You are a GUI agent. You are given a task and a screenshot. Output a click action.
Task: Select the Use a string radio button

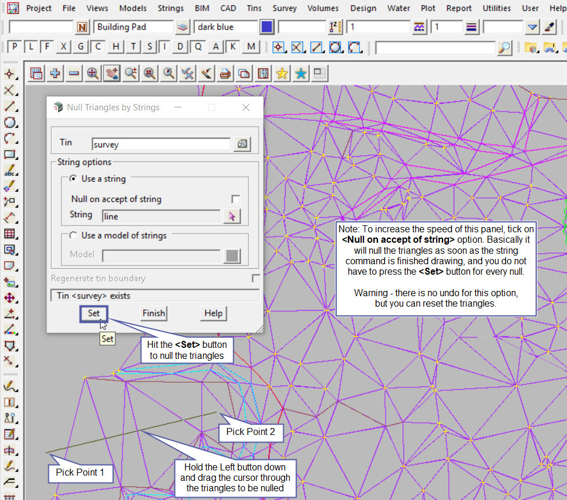tap(73, 179)
